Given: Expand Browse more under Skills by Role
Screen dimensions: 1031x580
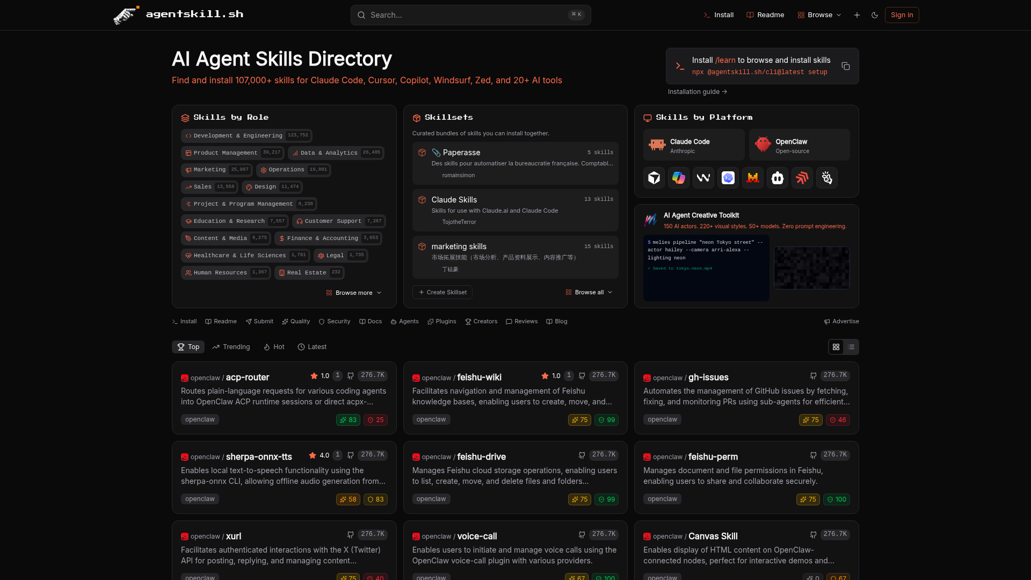Looking at the screenshot, I should click(x=354, y=293).
